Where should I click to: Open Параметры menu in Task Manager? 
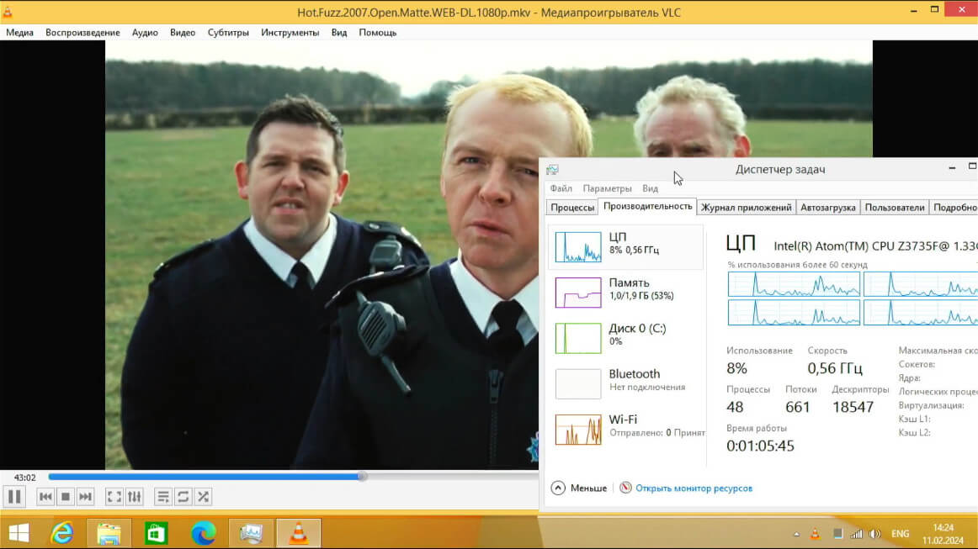pos(607,188)
